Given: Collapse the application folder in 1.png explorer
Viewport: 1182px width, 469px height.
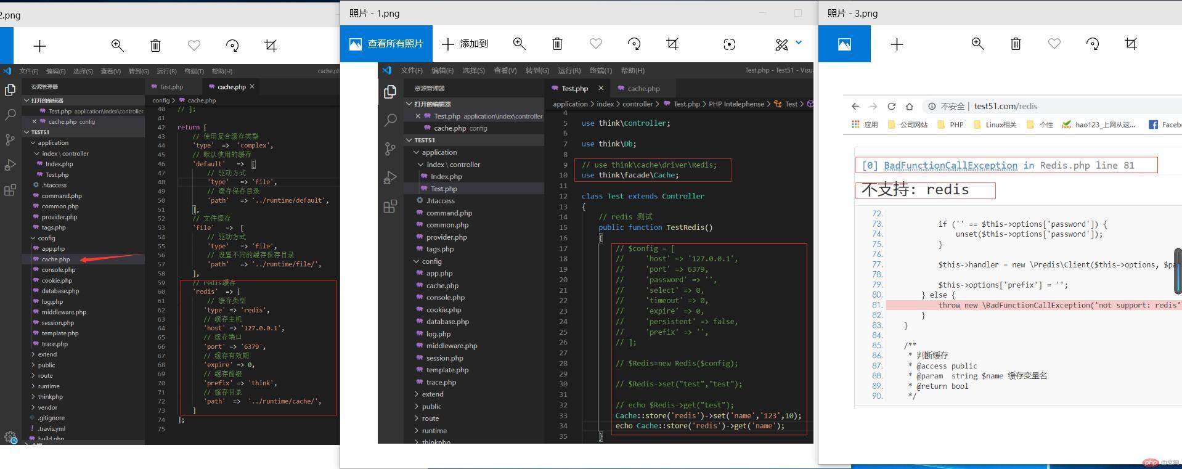Looking at the screenshot, I should click(417, 152).
